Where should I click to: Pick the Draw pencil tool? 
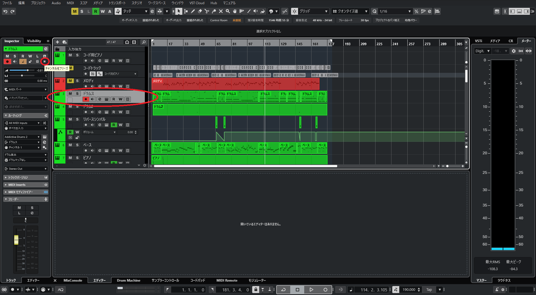(193, 11)
